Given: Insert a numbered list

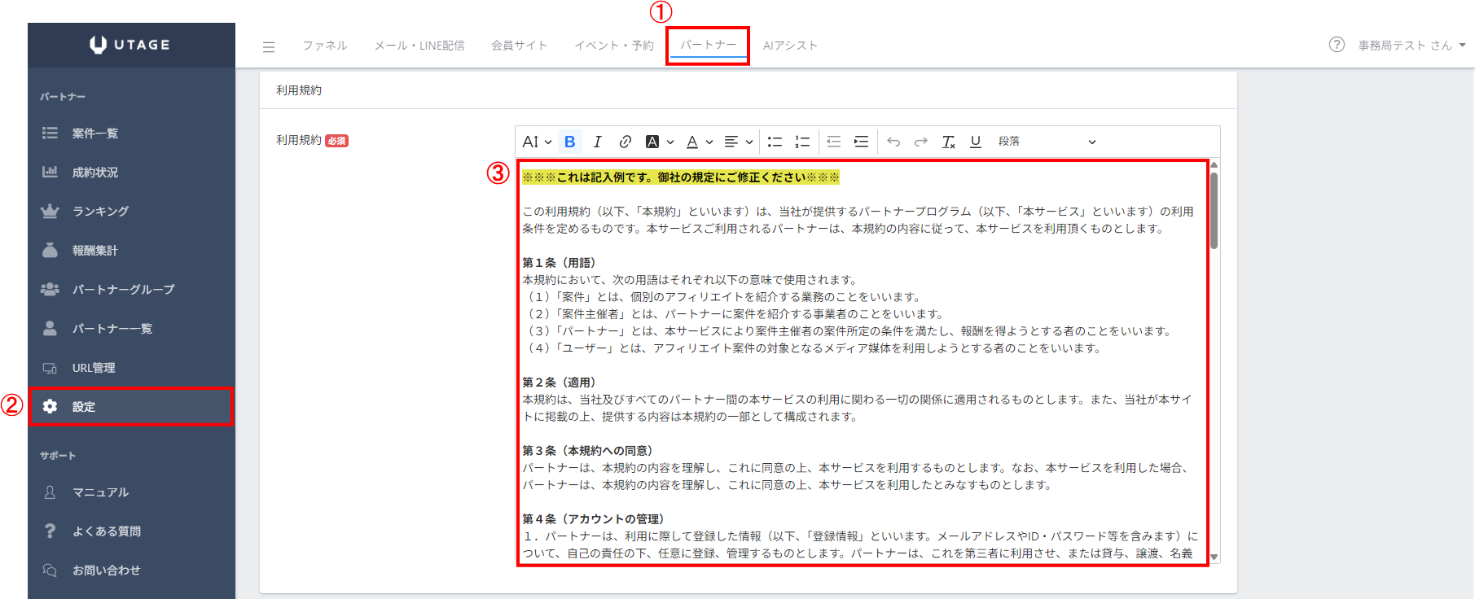Looking at the screenshot, I should point(802,142).
